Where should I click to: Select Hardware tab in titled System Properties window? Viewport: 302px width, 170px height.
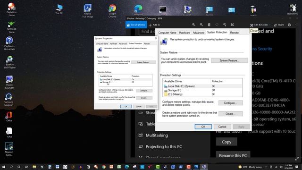113,44
